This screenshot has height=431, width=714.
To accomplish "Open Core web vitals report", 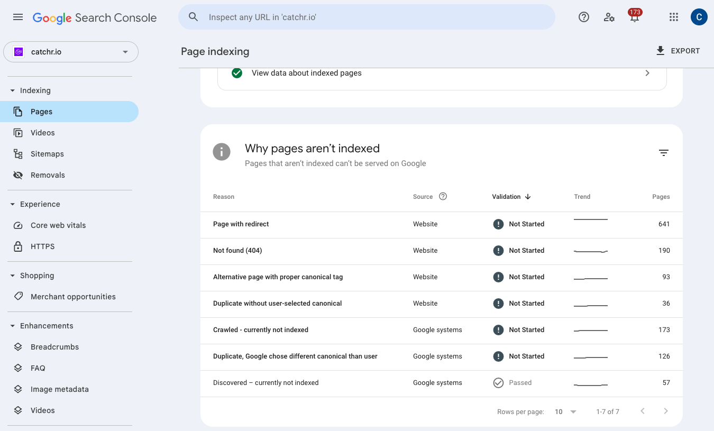I will 69,225.
